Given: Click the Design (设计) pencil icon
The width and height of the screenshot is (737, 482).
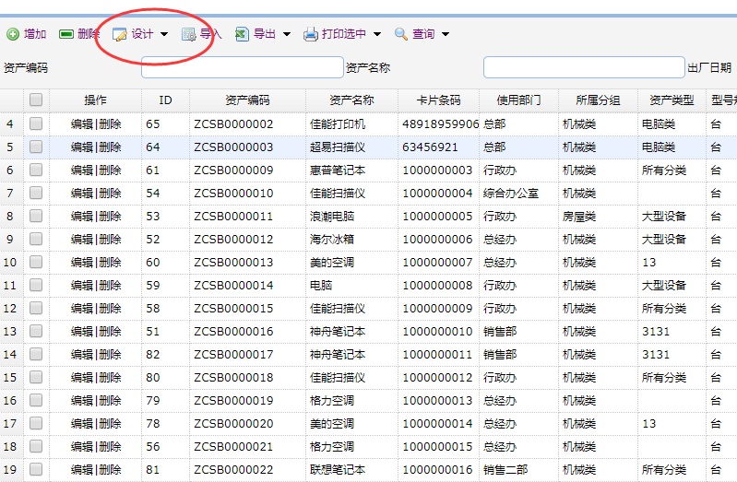Looking at the screenshot, I should (x=120, y=34).
